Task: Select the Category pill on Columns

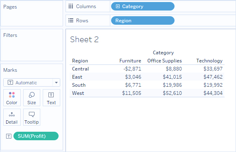Action: tap(143, 6)
